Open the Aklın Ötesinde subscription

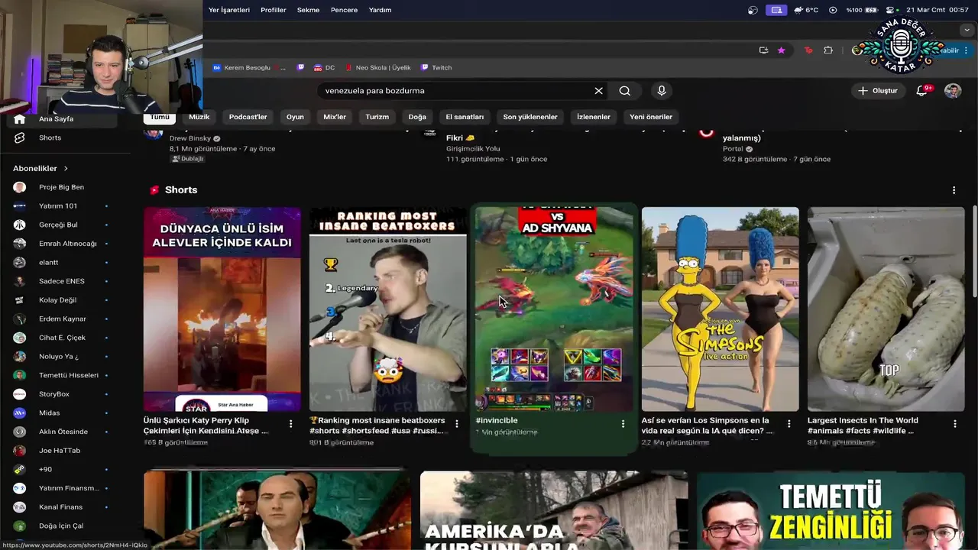(61, 432)
